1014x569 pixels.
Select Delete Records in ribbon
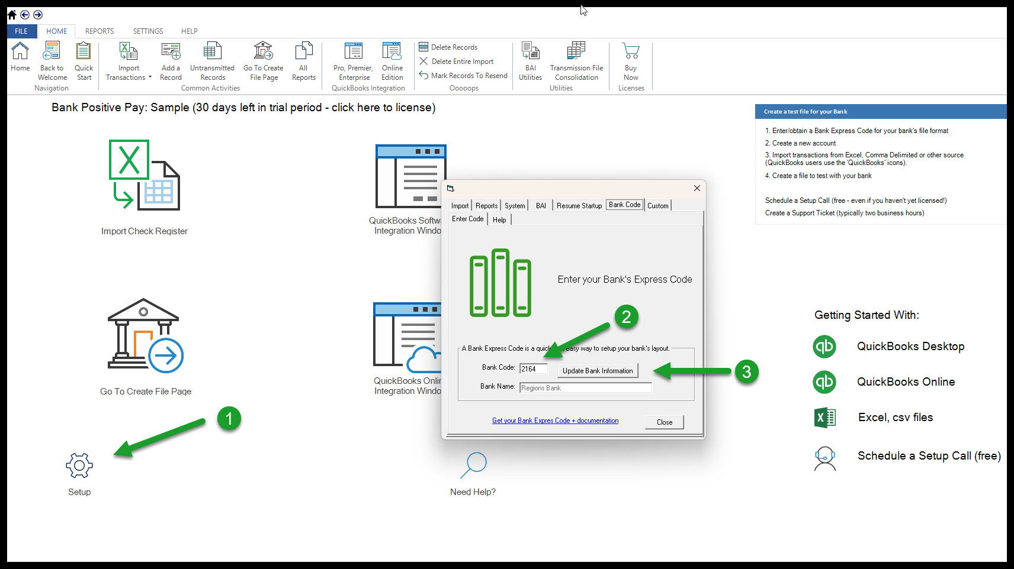(448, 47)
